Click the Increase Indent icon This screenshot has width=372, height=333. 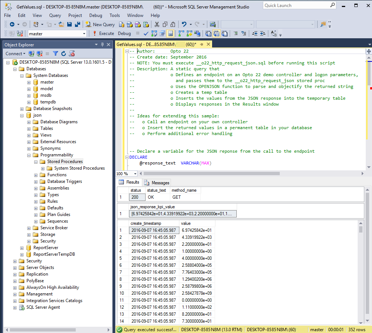[262, 34]
